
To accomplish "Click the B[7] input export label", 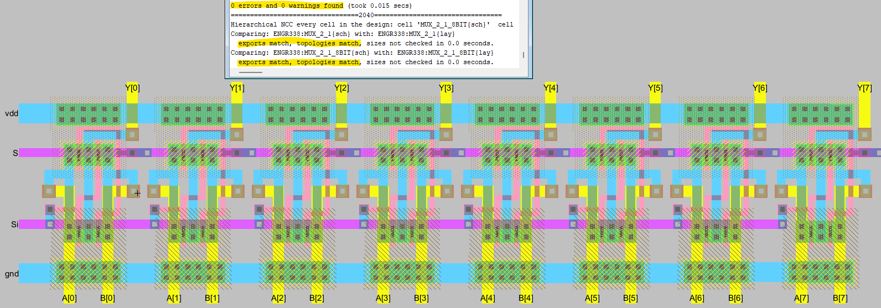I will [840, 298].
